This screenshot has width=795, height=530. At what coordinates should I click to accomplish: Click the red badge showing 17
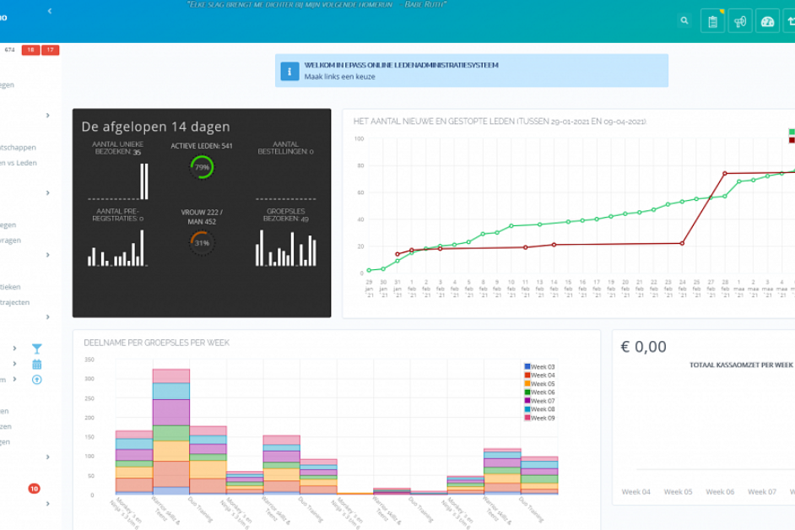pyautogui.click(x=51, y=51)
